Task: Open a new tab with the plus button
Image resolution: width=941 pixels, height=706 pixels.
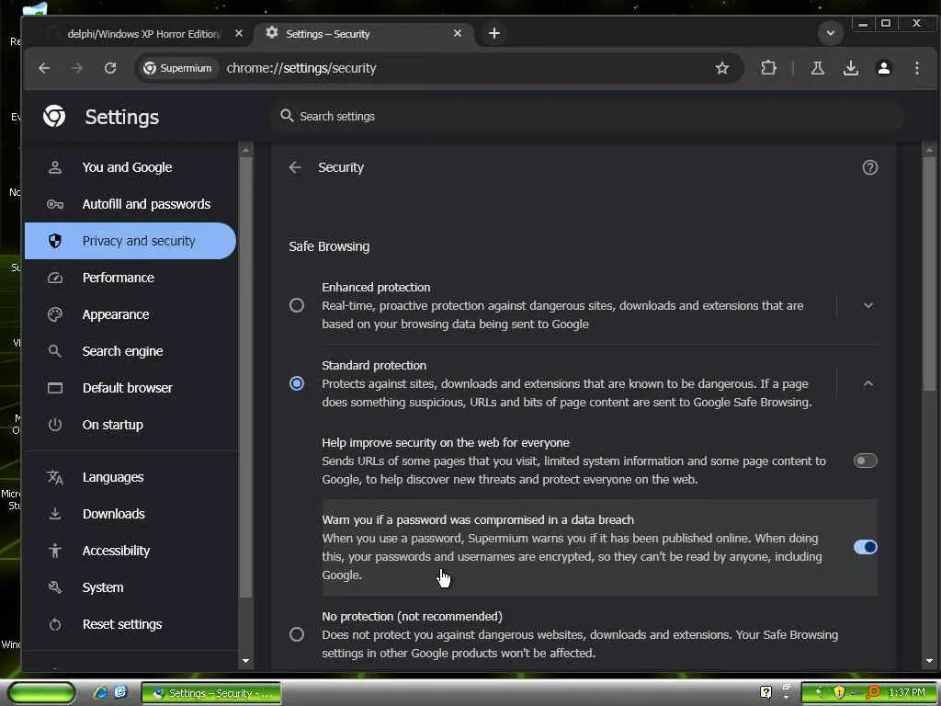Action: [493, 34]
